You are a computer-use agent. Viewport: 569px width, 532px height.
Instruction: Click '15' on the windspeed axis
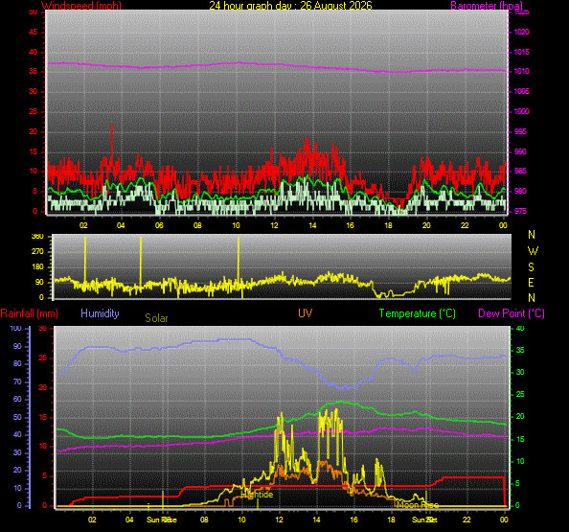[x=33, y=151]
